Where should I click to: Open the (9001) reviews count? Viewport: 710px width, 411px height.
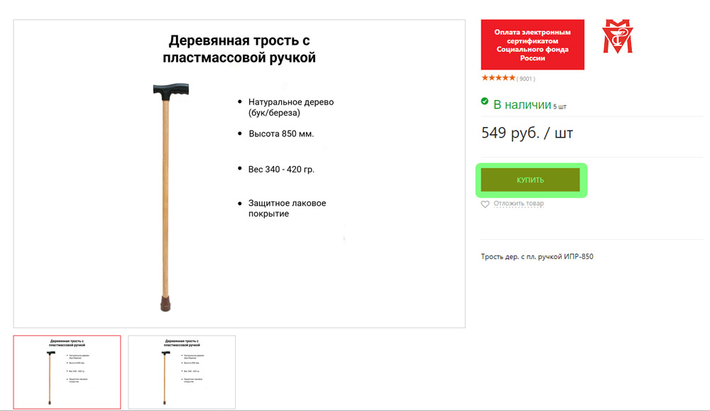pyautogui.click(x=525, y=79)
